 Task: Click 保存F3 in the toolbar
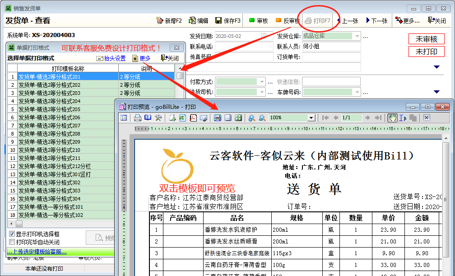click(x=228, y=21)
